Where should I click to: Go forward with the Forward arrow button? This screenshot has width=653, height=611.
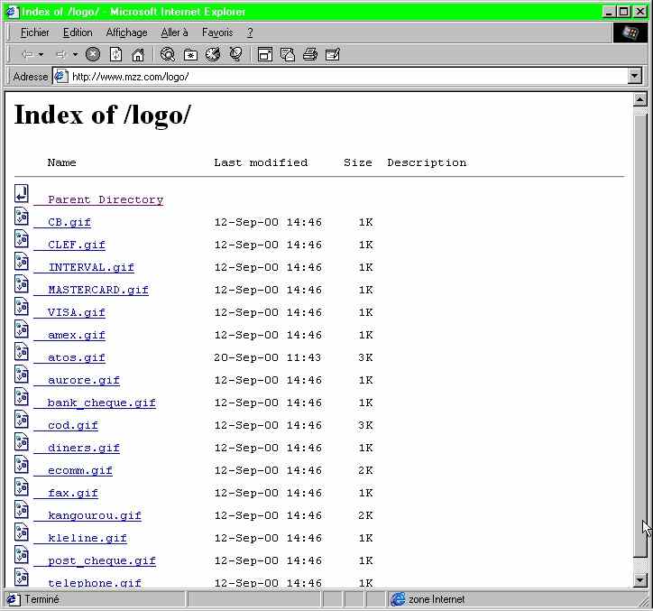(60, 54)
